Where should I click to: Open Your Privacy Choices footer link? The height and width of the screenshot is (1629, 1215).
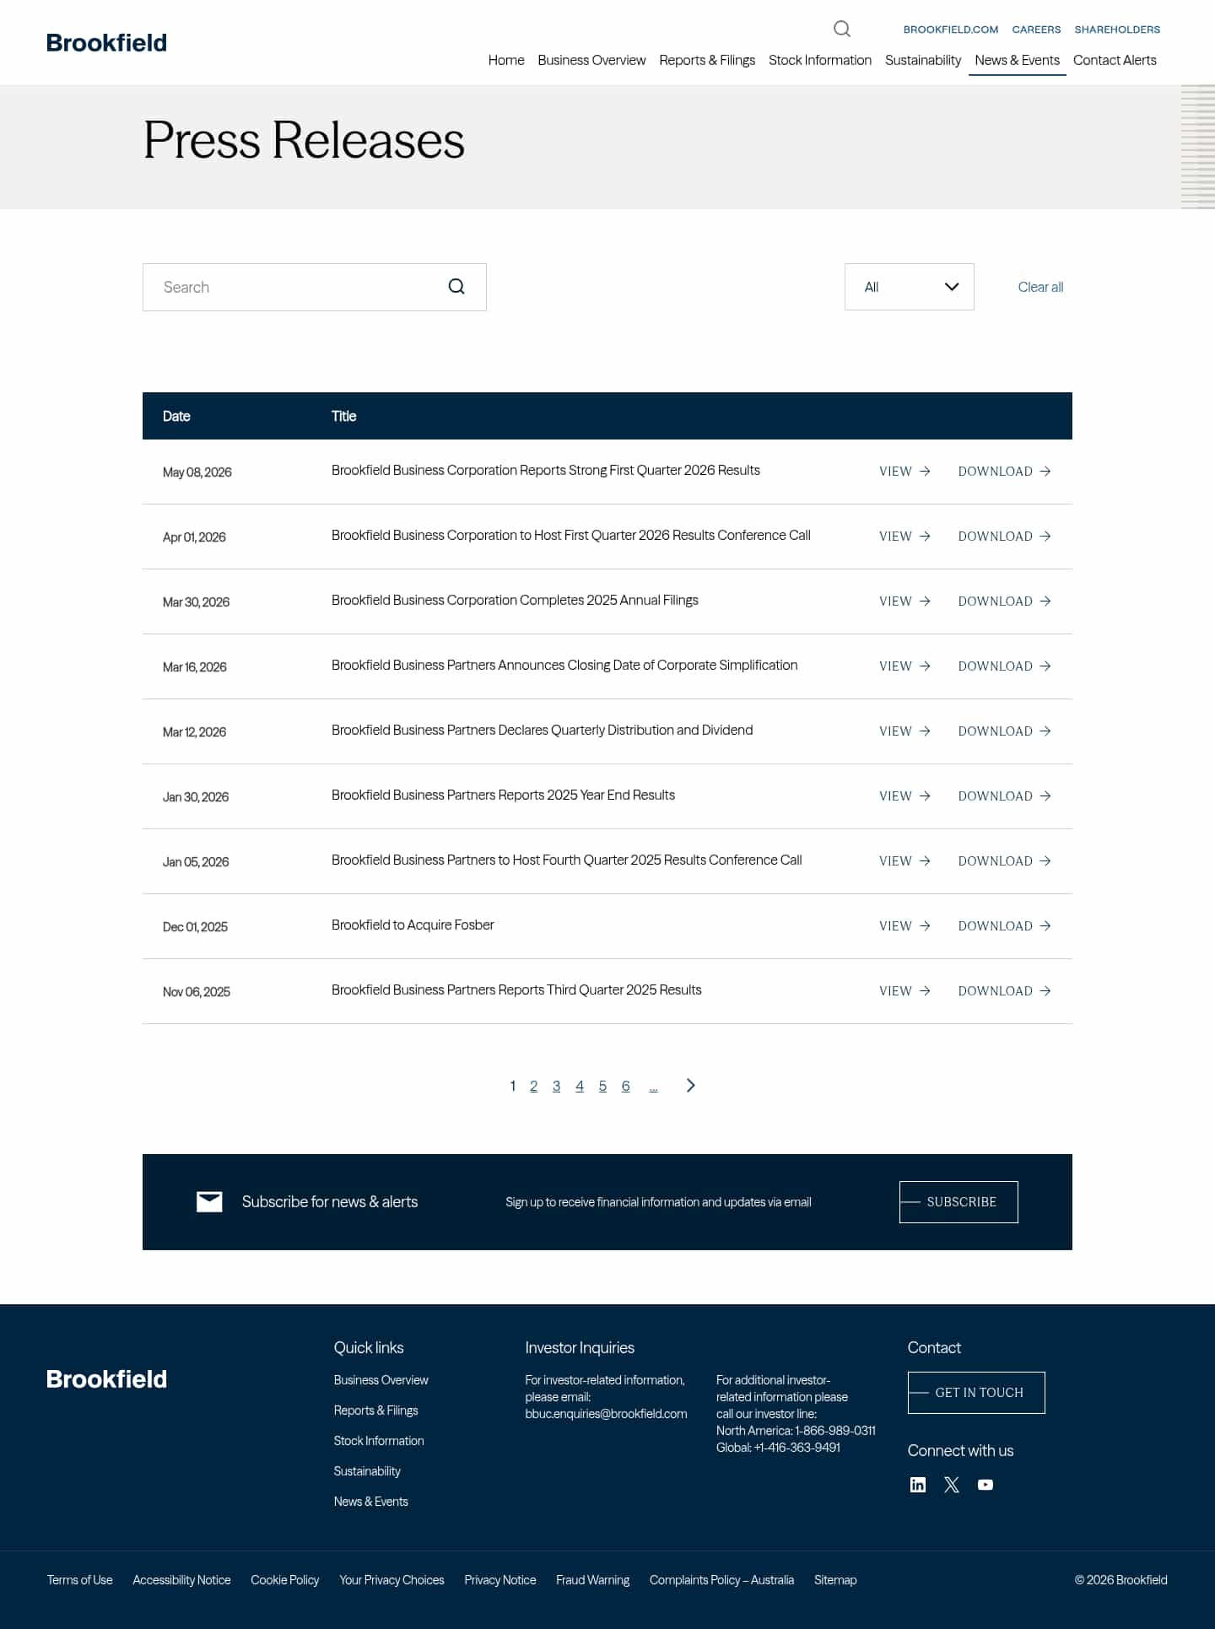[x=391, y=1580]
